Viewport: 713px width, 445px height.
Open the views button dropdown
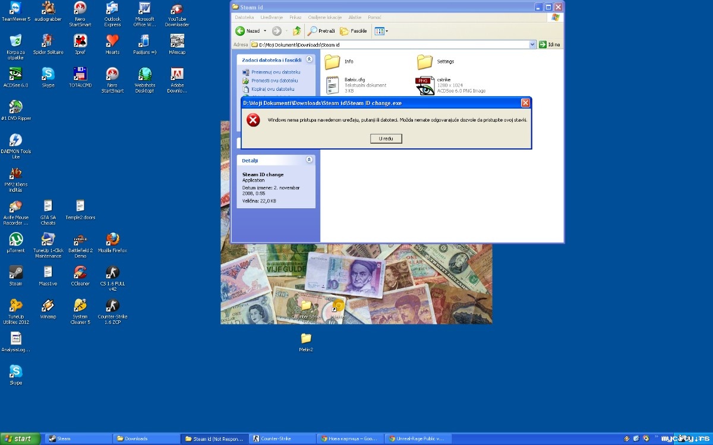380,31
